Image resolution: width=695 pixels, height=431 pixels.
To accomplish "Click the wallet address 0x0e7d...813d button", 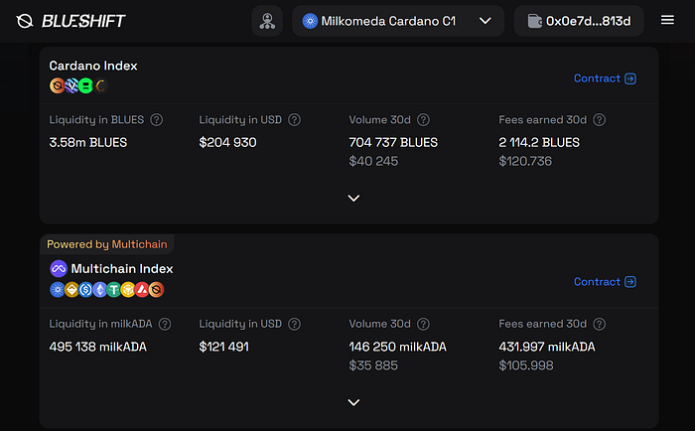I will 579,21.
